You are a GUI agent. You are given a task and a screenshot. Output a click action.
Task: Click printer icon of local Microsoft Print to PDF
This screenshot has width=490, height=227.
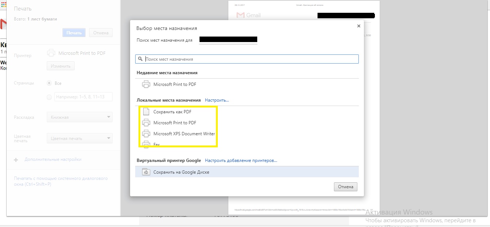click(146, 123)
